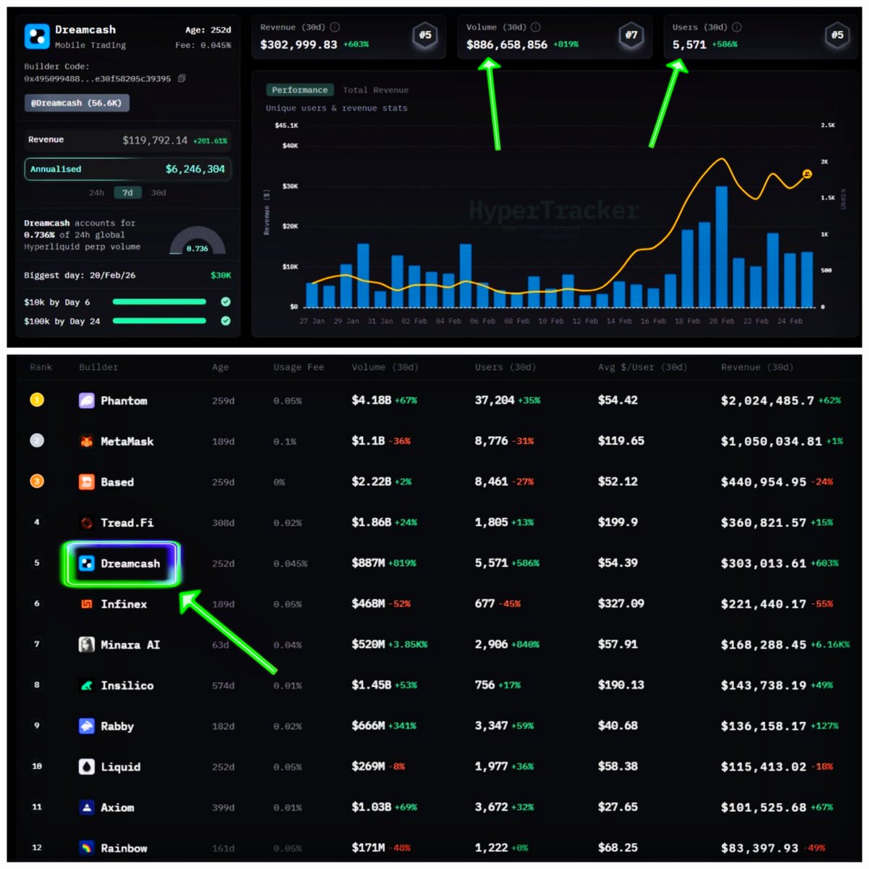Click the #7 rank badge beside Volume
This screenshot has height=869, width=869.
tap(631, 35)
